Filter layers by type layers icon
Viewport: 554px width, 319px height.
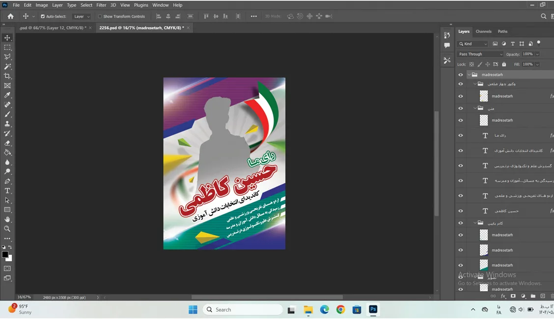(513, 44)
